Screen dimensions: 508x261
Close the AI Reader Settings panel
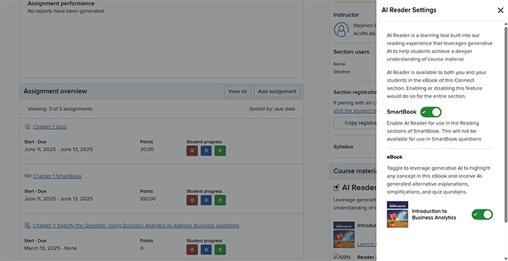500,10
